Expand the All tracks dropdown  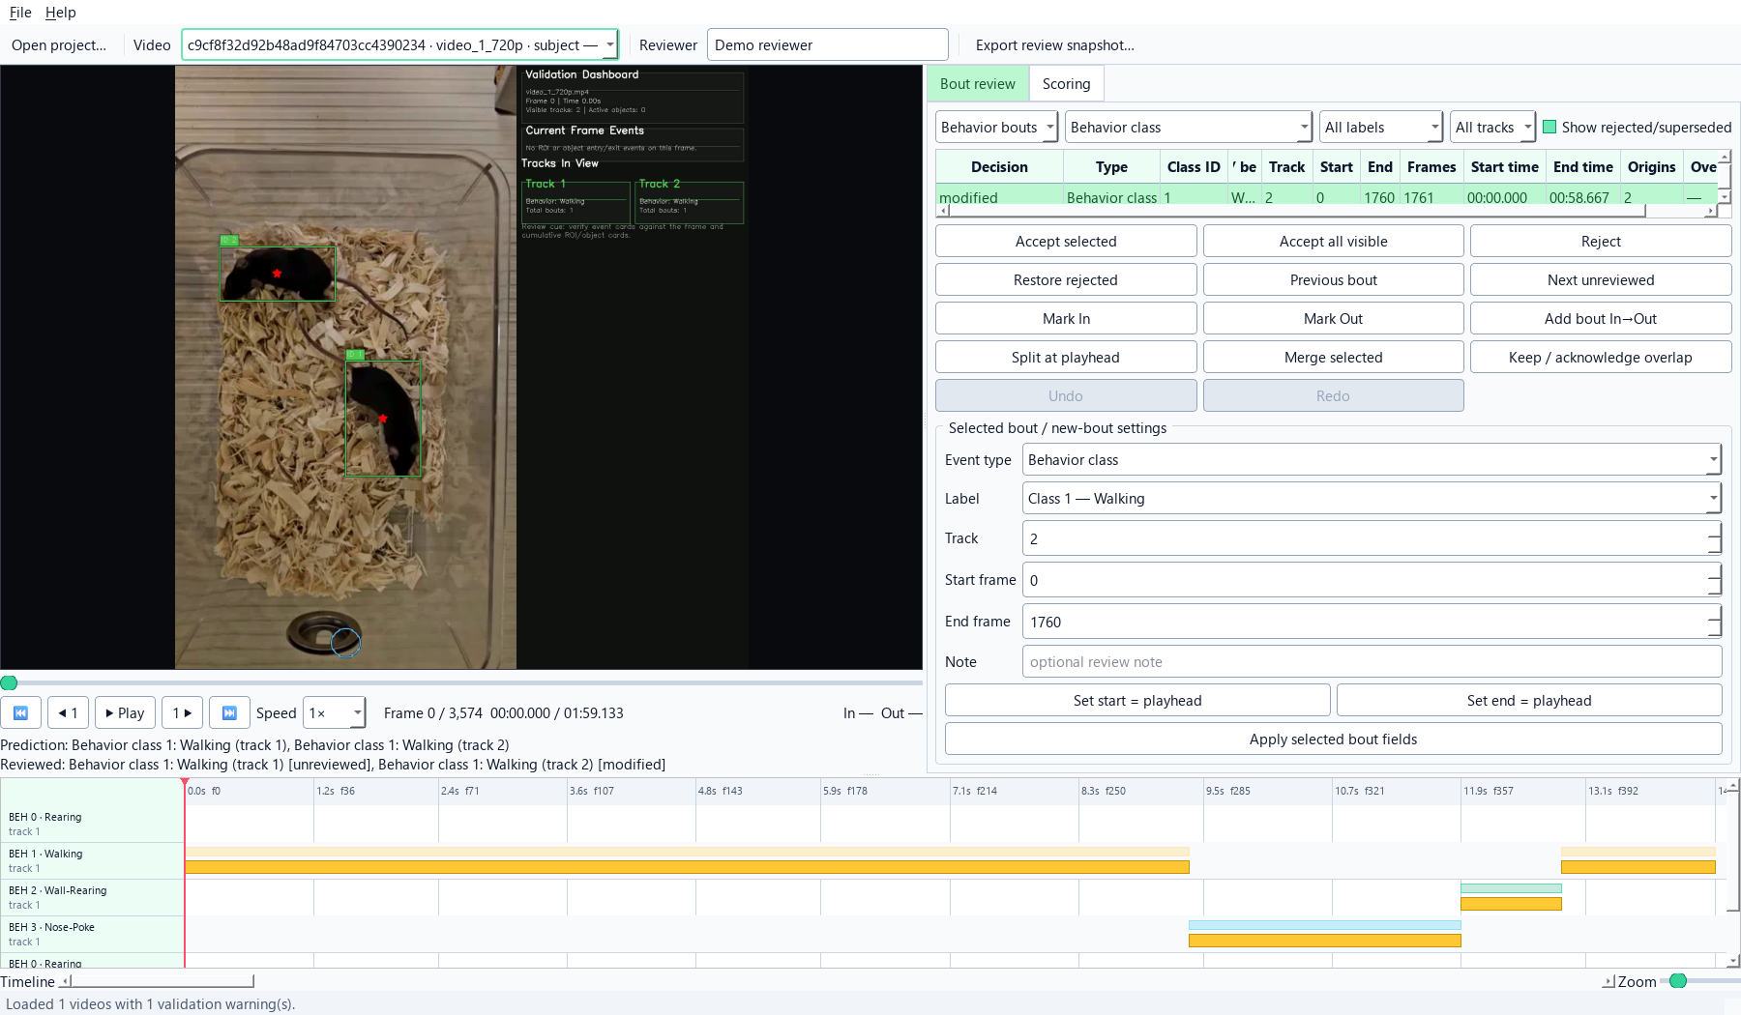point(1492,127)
